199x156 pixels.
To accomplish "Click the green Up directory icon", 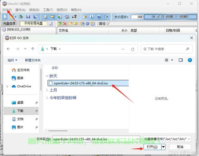I will [60, 24].
